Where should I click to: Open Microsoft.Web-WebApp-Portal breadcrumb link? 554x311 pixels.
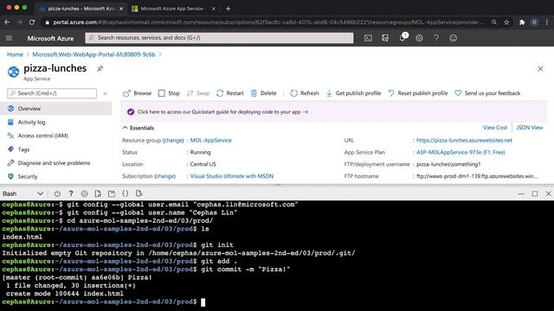coord(93,54)
